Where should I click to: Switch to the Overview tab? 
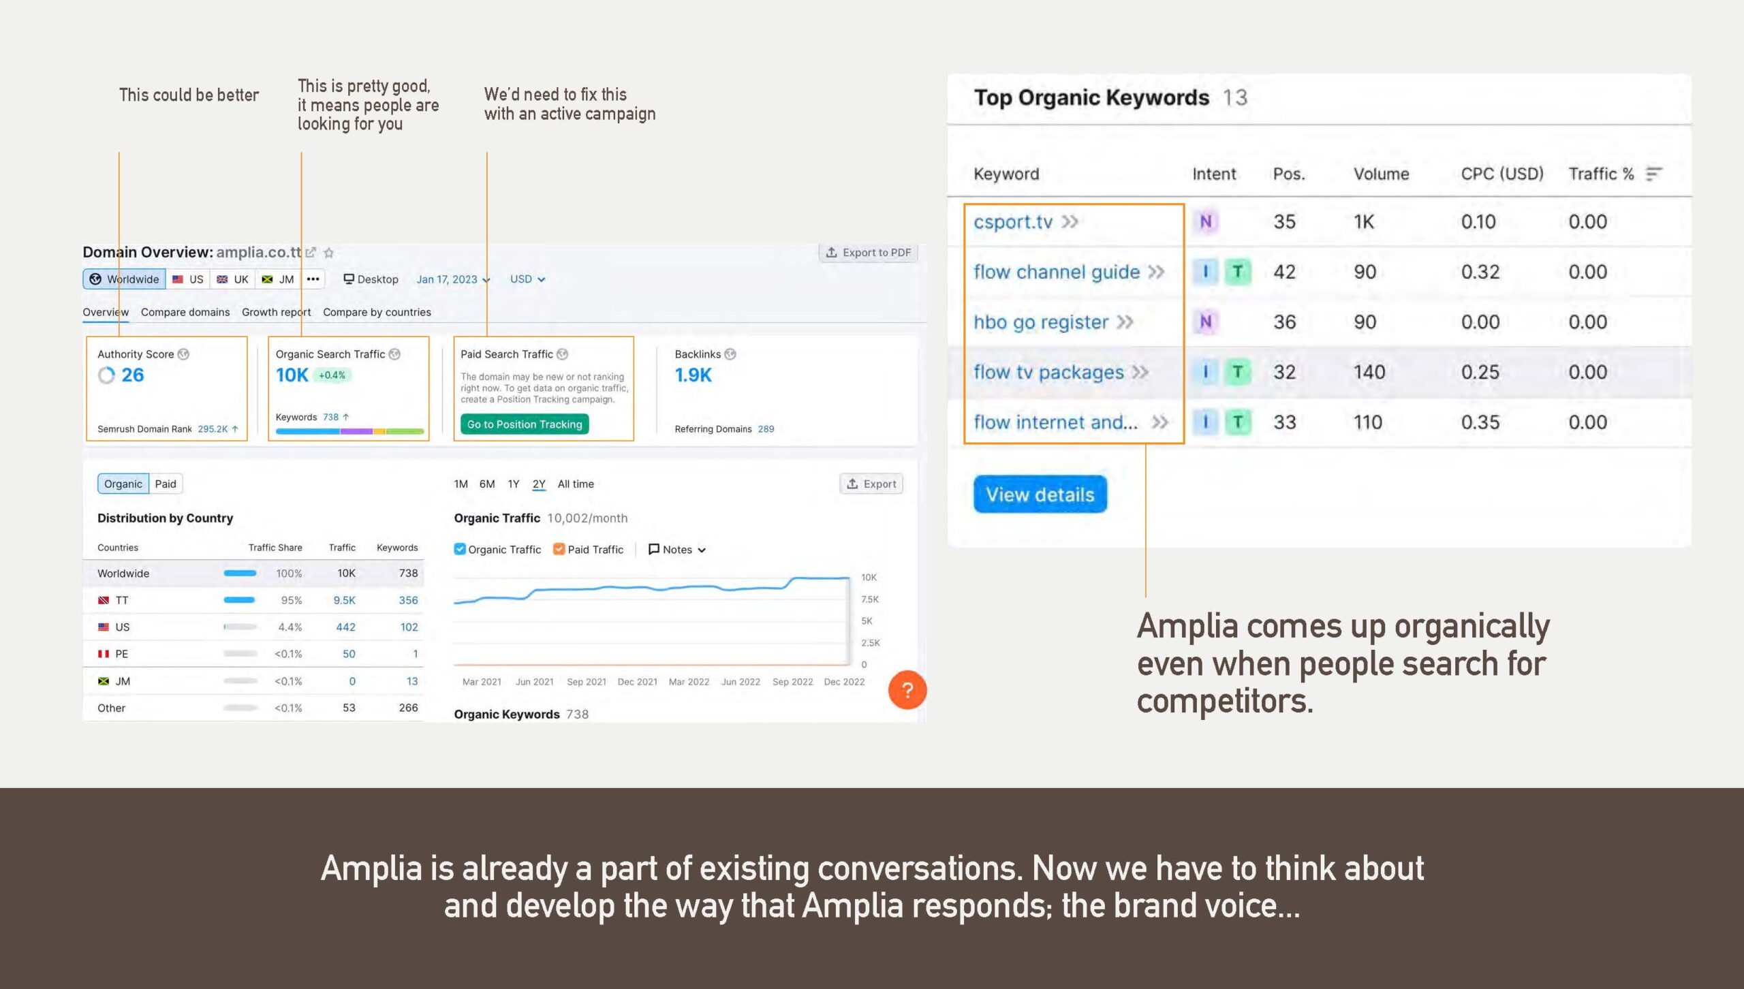coord(106,312)
